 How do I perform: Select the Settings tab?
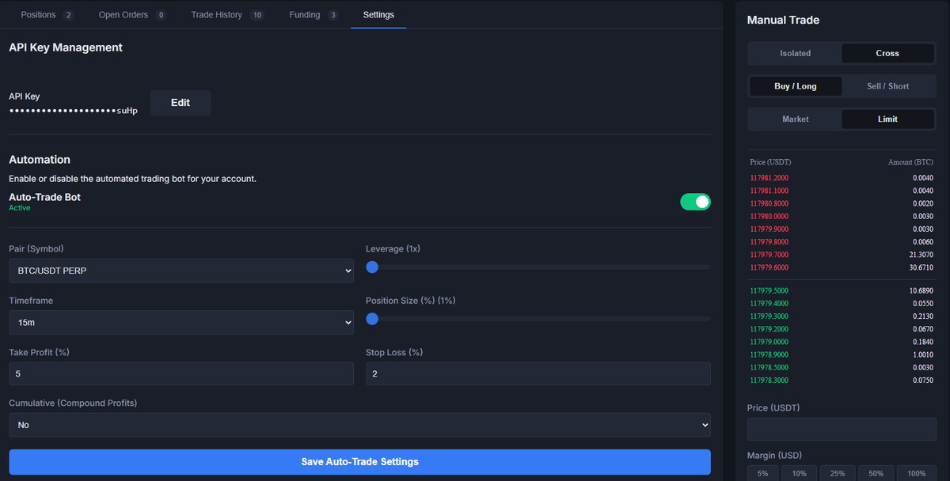[378, 15]
